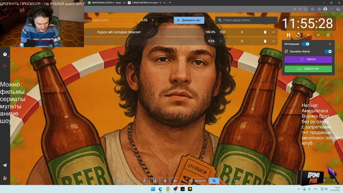Click the bug report icon

point(165,181)
